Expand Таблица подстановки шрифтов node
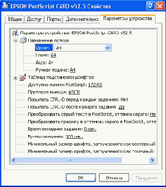 point(15,78)
